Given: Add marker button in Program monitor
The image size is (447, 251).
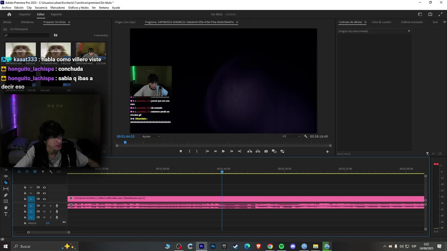Looking at the screenshot, I should (181, 151).
